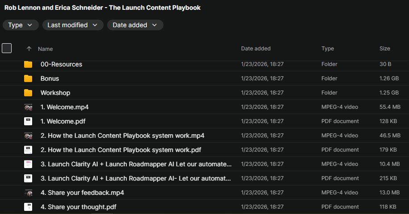The image size is (409, 214).
Task: Click the 179 KB size value
Action: pyautogui.click(x=388, y=150)
